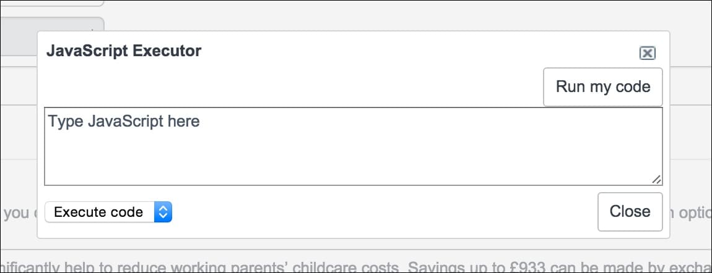Click the X icon in the dialog corner
Viewport: 712px width, 273px height.
pyautogui.click(x=647, y=53)
